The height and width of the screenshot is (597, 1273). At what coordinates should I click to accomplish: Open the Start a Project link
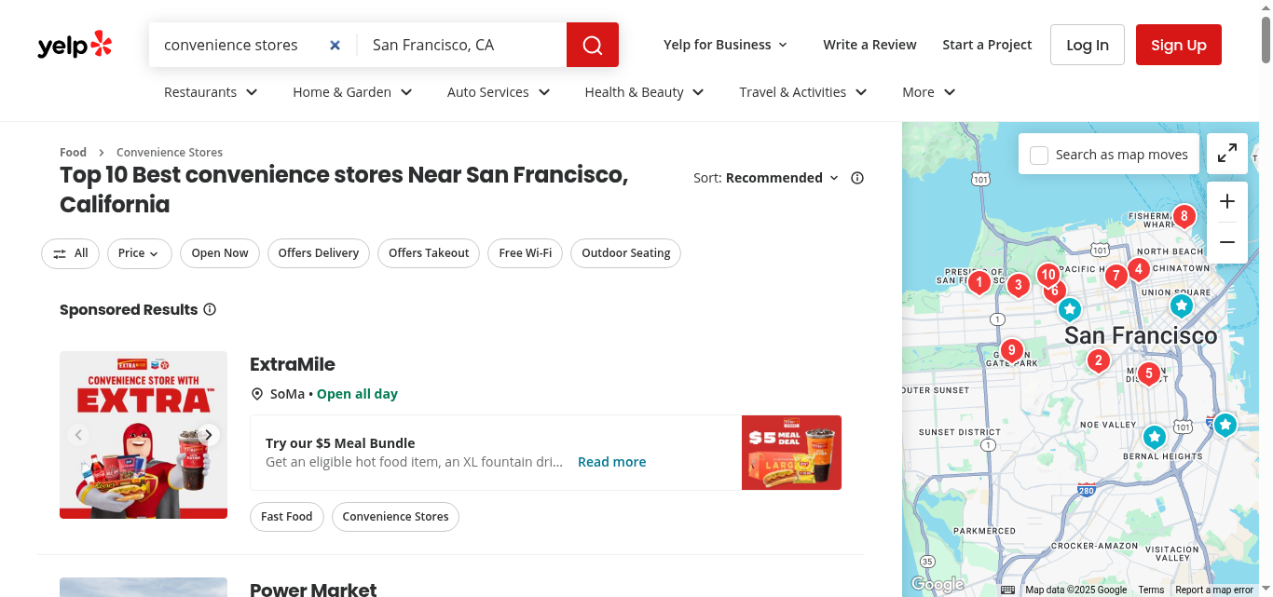point(987,45)
